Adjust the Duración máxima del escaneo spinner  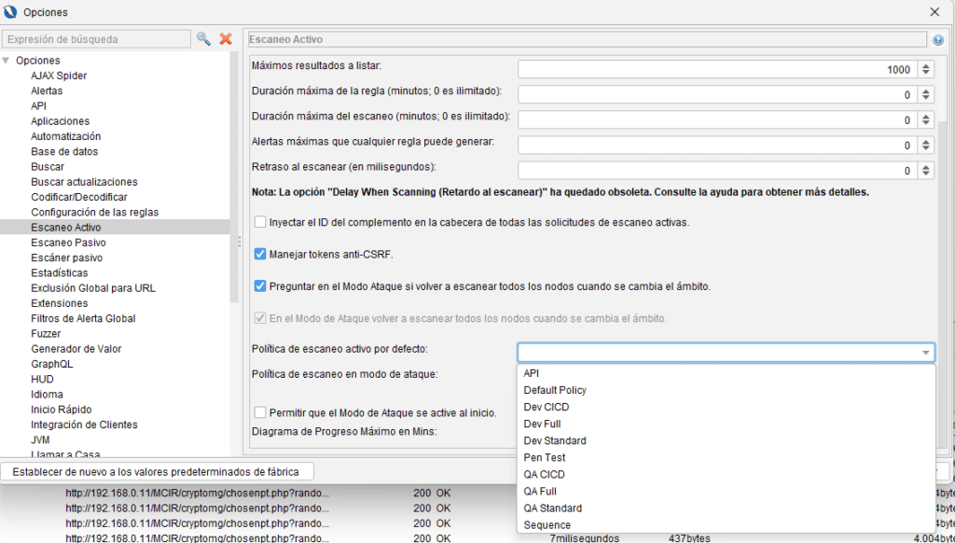coord(925,120)
